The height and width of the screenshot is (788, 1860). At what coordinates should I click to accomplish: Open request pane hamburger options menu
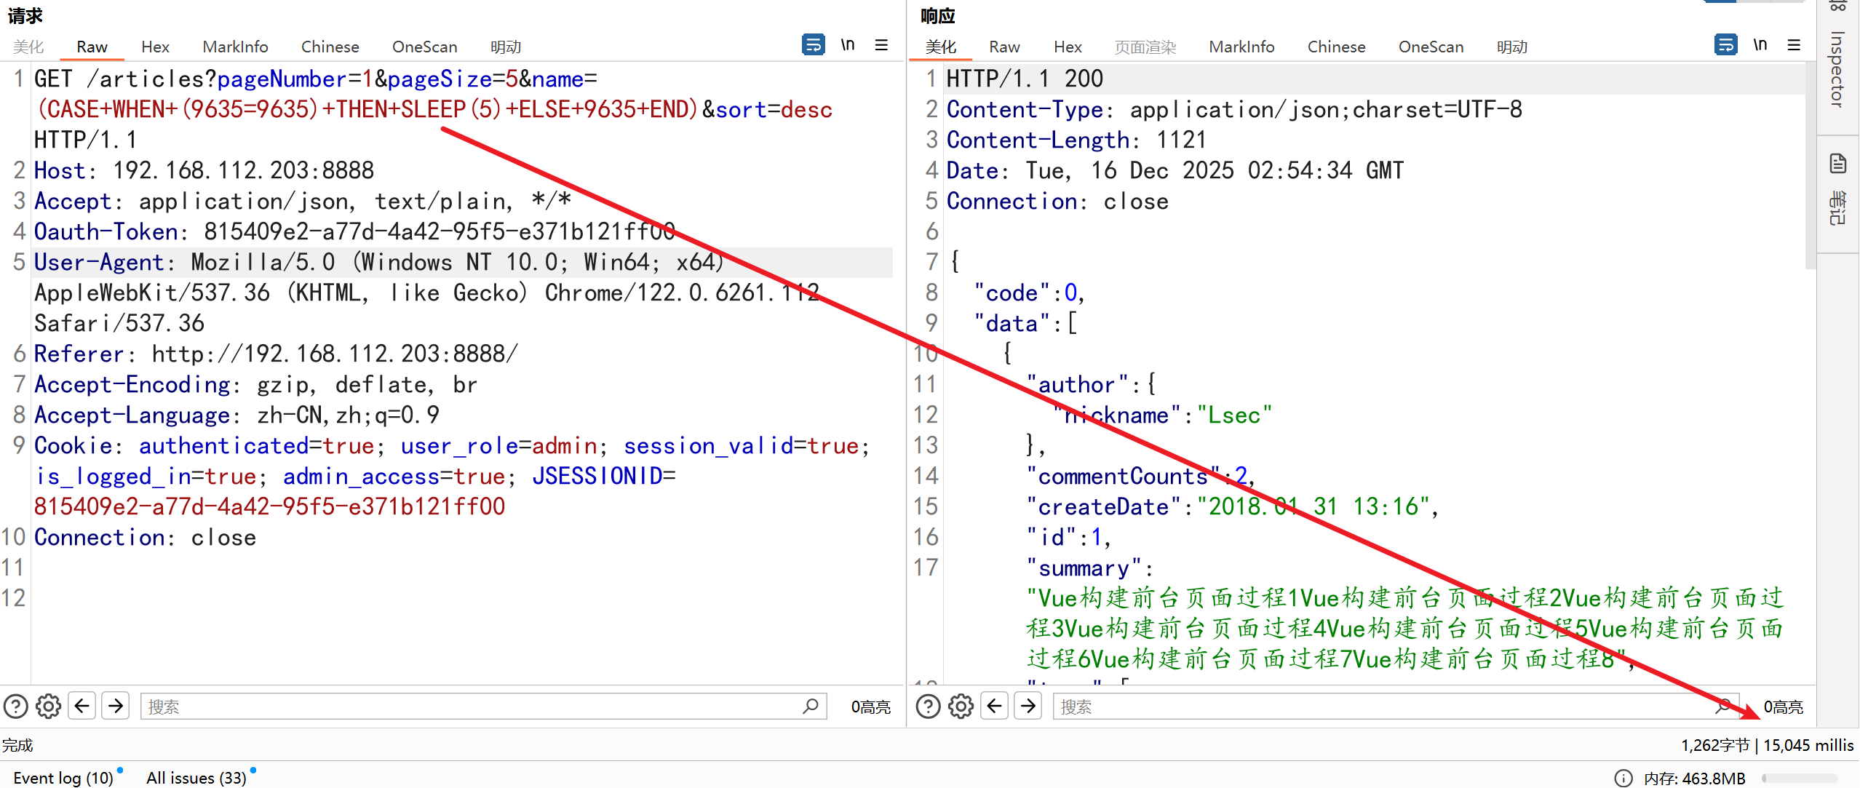coord(881,45)
